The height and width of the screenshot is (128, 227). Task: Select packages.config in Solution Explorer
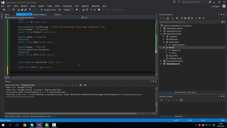(x=175, y=58)
